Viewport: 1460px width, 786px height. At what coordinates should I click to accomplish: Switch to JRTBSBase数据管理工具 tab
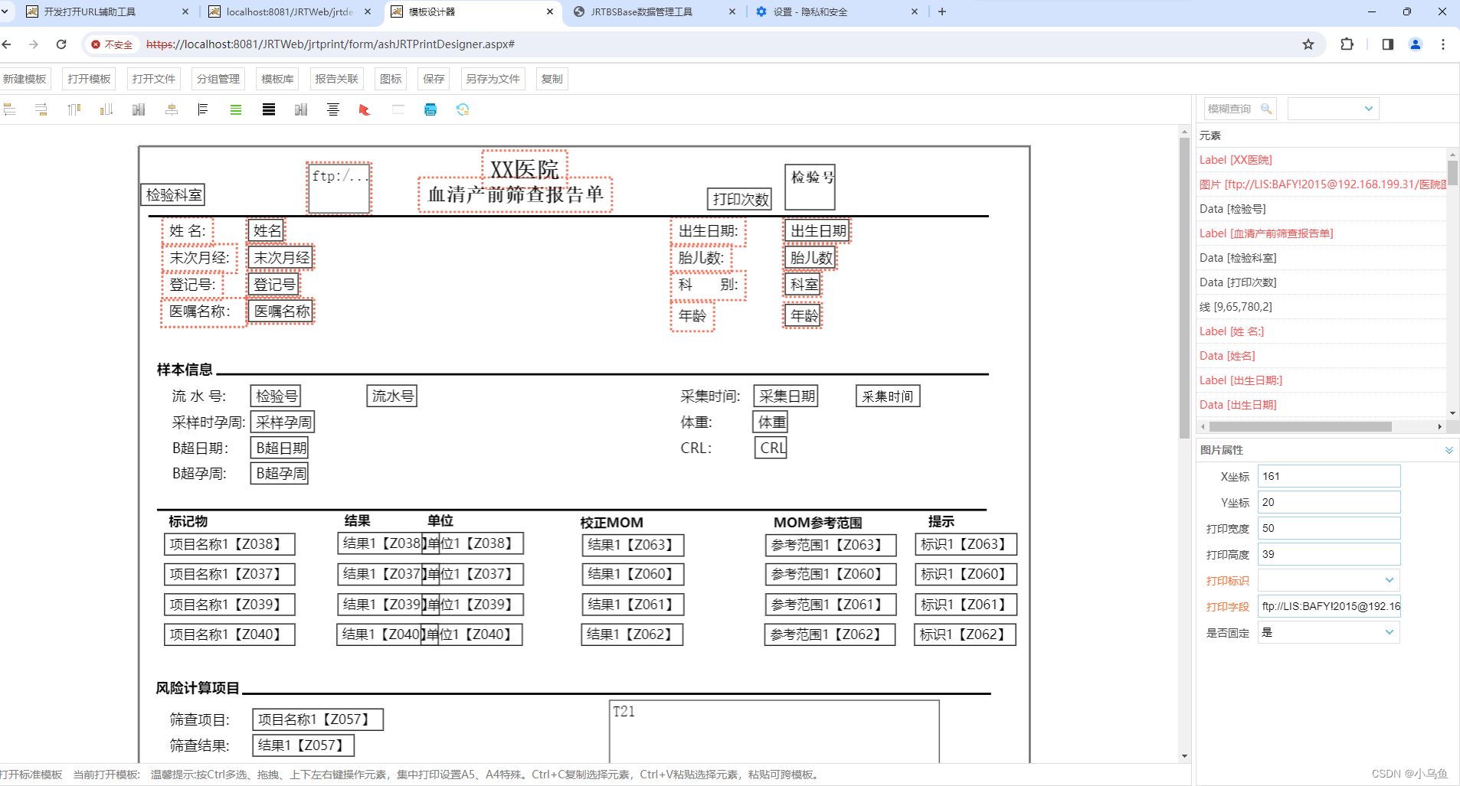[x=654, y=11]
